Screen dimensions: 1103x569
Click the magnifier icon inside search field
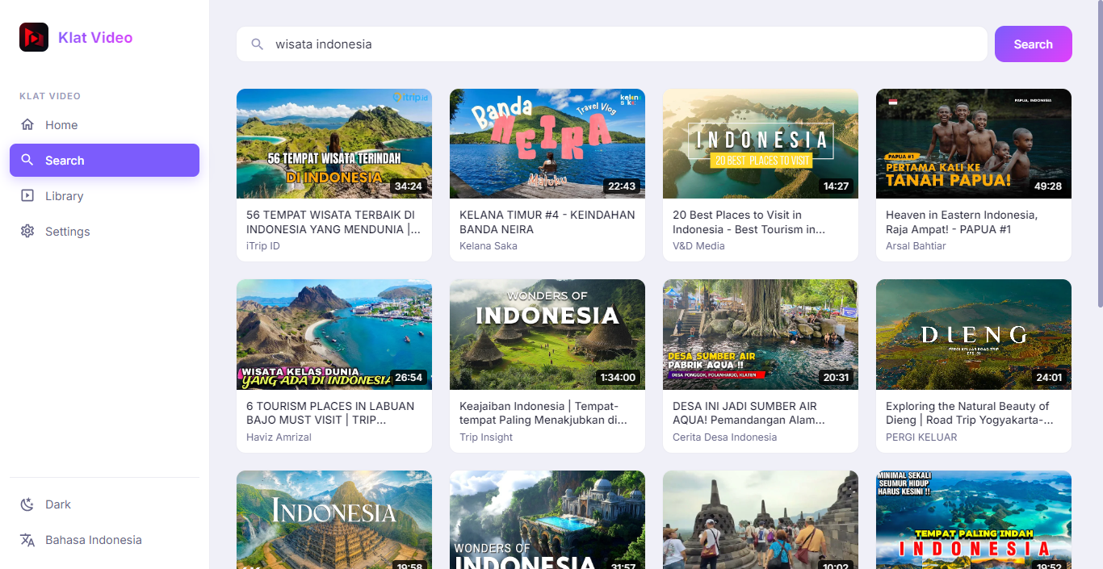click(x=258, y=44)
